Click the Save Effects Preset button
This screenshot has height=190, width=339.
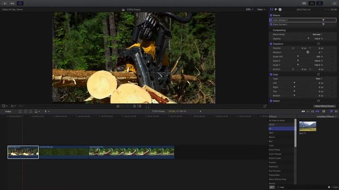(x=325, y=106)
